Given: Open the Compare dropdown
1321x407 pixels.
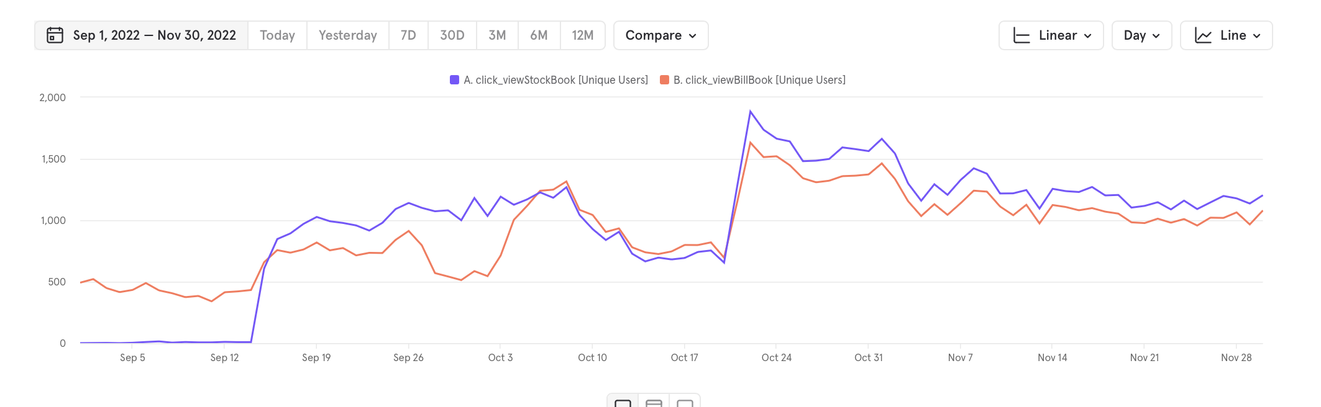Looking at the screenshot, I should (x=660, y=35).
